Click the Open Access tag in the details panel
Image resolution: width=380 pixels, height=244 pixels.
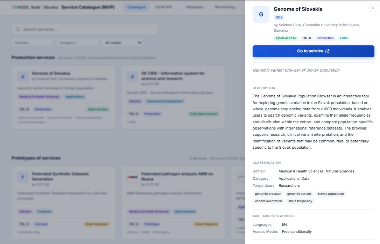click(286, 38)
